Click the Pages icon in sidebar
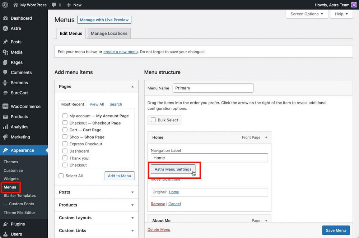The height and width of the screenshot is (238, 359). click(5, 62)
